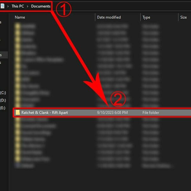Screen dimensions: 191x191
Task: Expand the chevron before This PC
Action: 8,6
